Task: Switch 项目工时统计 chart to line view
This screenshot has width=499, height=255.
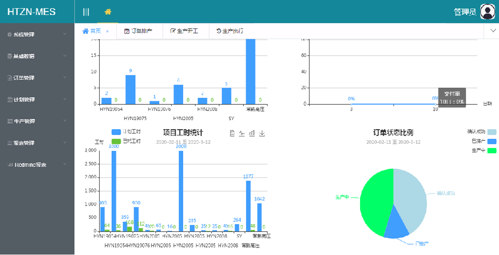Action: point(242,133)
